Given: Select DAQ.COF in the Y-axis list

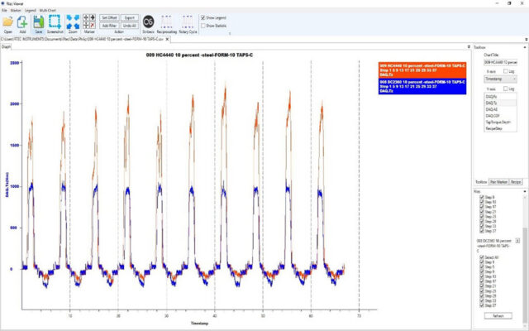Looking at the screenshot, I should point(500,116).
